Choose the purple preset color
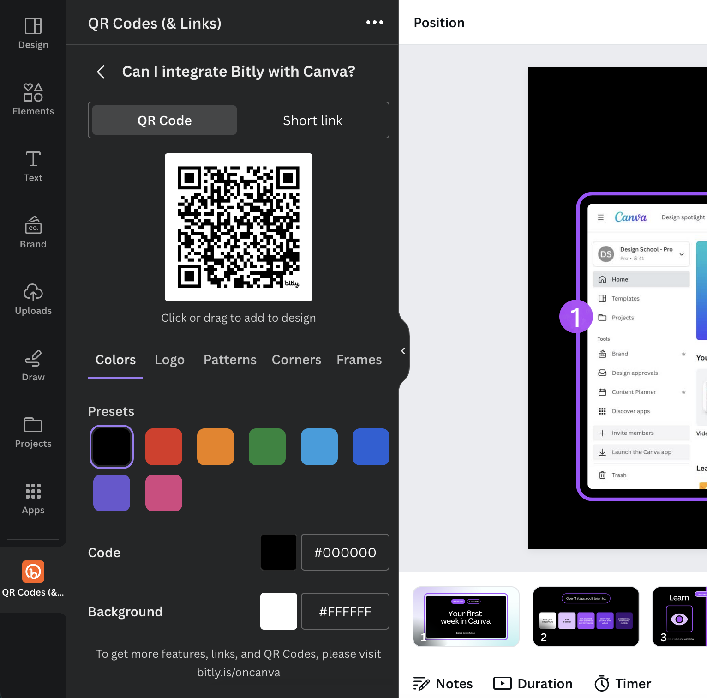Viewport: 707px width, 698px height. [112, 493]
